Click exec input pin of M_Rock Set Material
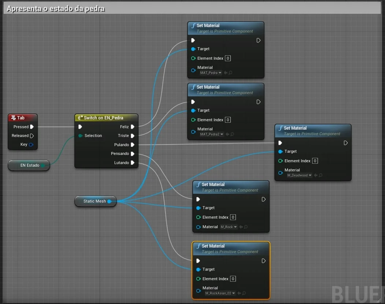 [198, 199]
